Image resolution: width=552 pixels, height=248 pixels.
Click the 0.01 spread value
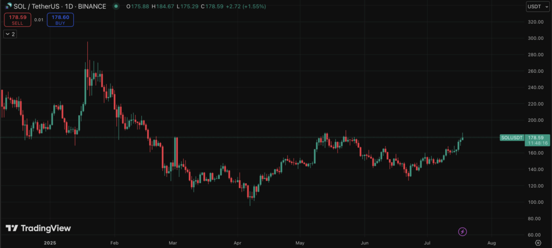point(39,20)
